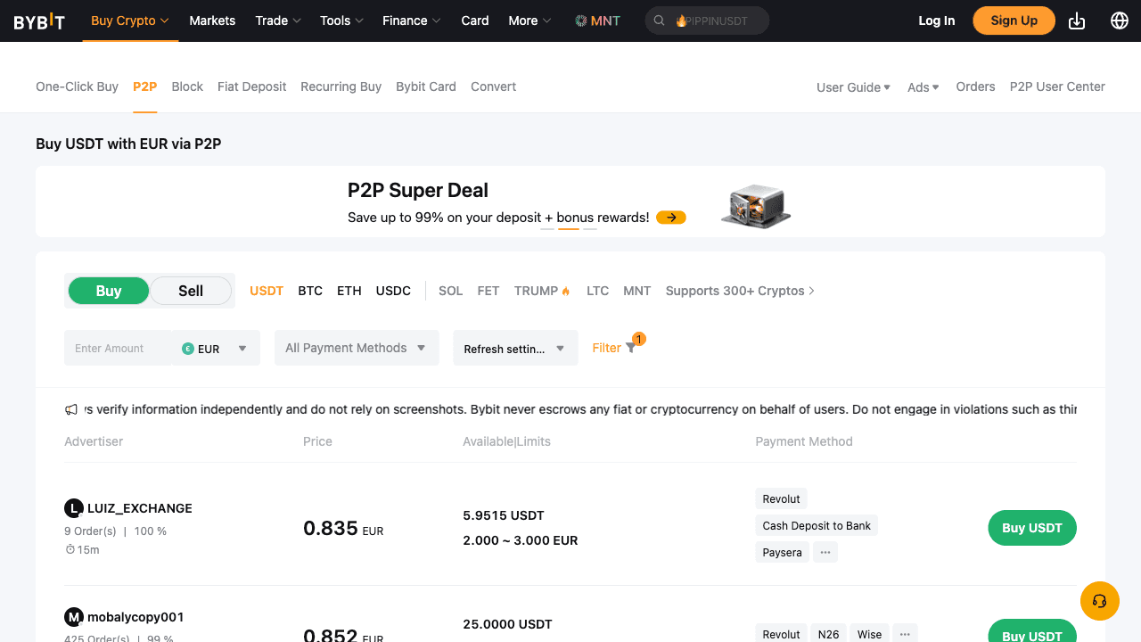This screenshot has height=642, width=1141.
Task: Open mobalycopy001 advertiser profile name
Action: [135, 617]
